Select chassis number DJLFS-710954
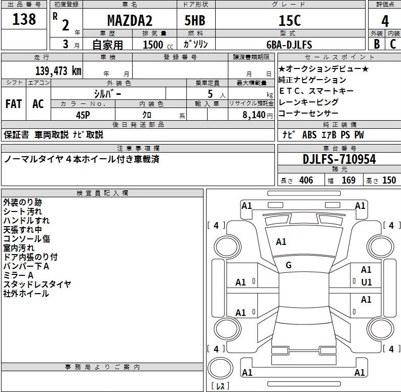Screen dimensions: 401x392 339,159
